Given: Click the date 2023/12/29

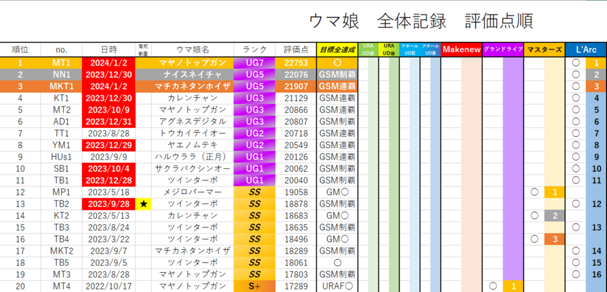Looking at the screenshot, I should [109, 145].
